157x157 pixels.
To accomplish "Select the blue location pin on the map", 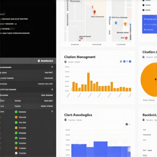I will (x=116, y=23).
